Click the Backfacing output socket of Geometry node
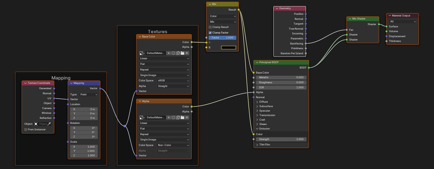The height and width of the screenshot is (169, 434). [x=306, y=43]
